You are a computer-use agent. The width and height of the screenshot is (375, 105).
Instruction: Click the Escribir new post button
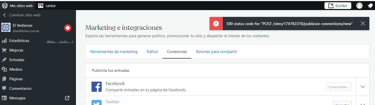(x=338, y=6)
